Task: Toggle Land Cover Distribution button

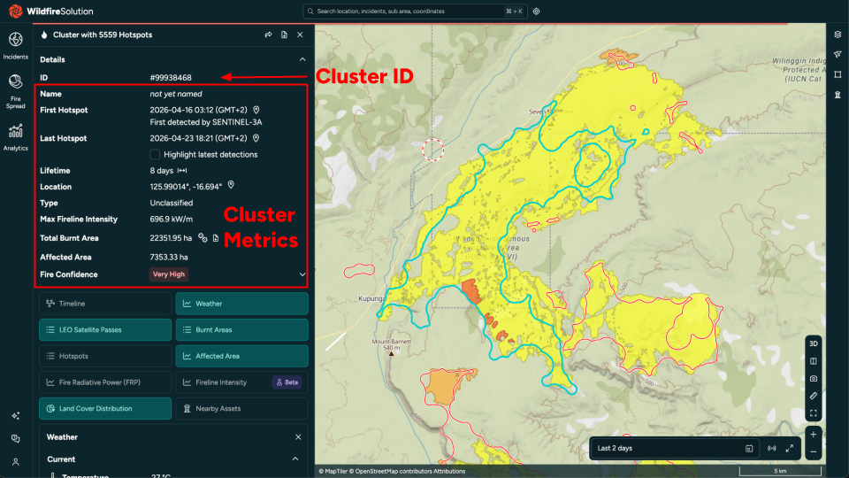Action: 105,409
